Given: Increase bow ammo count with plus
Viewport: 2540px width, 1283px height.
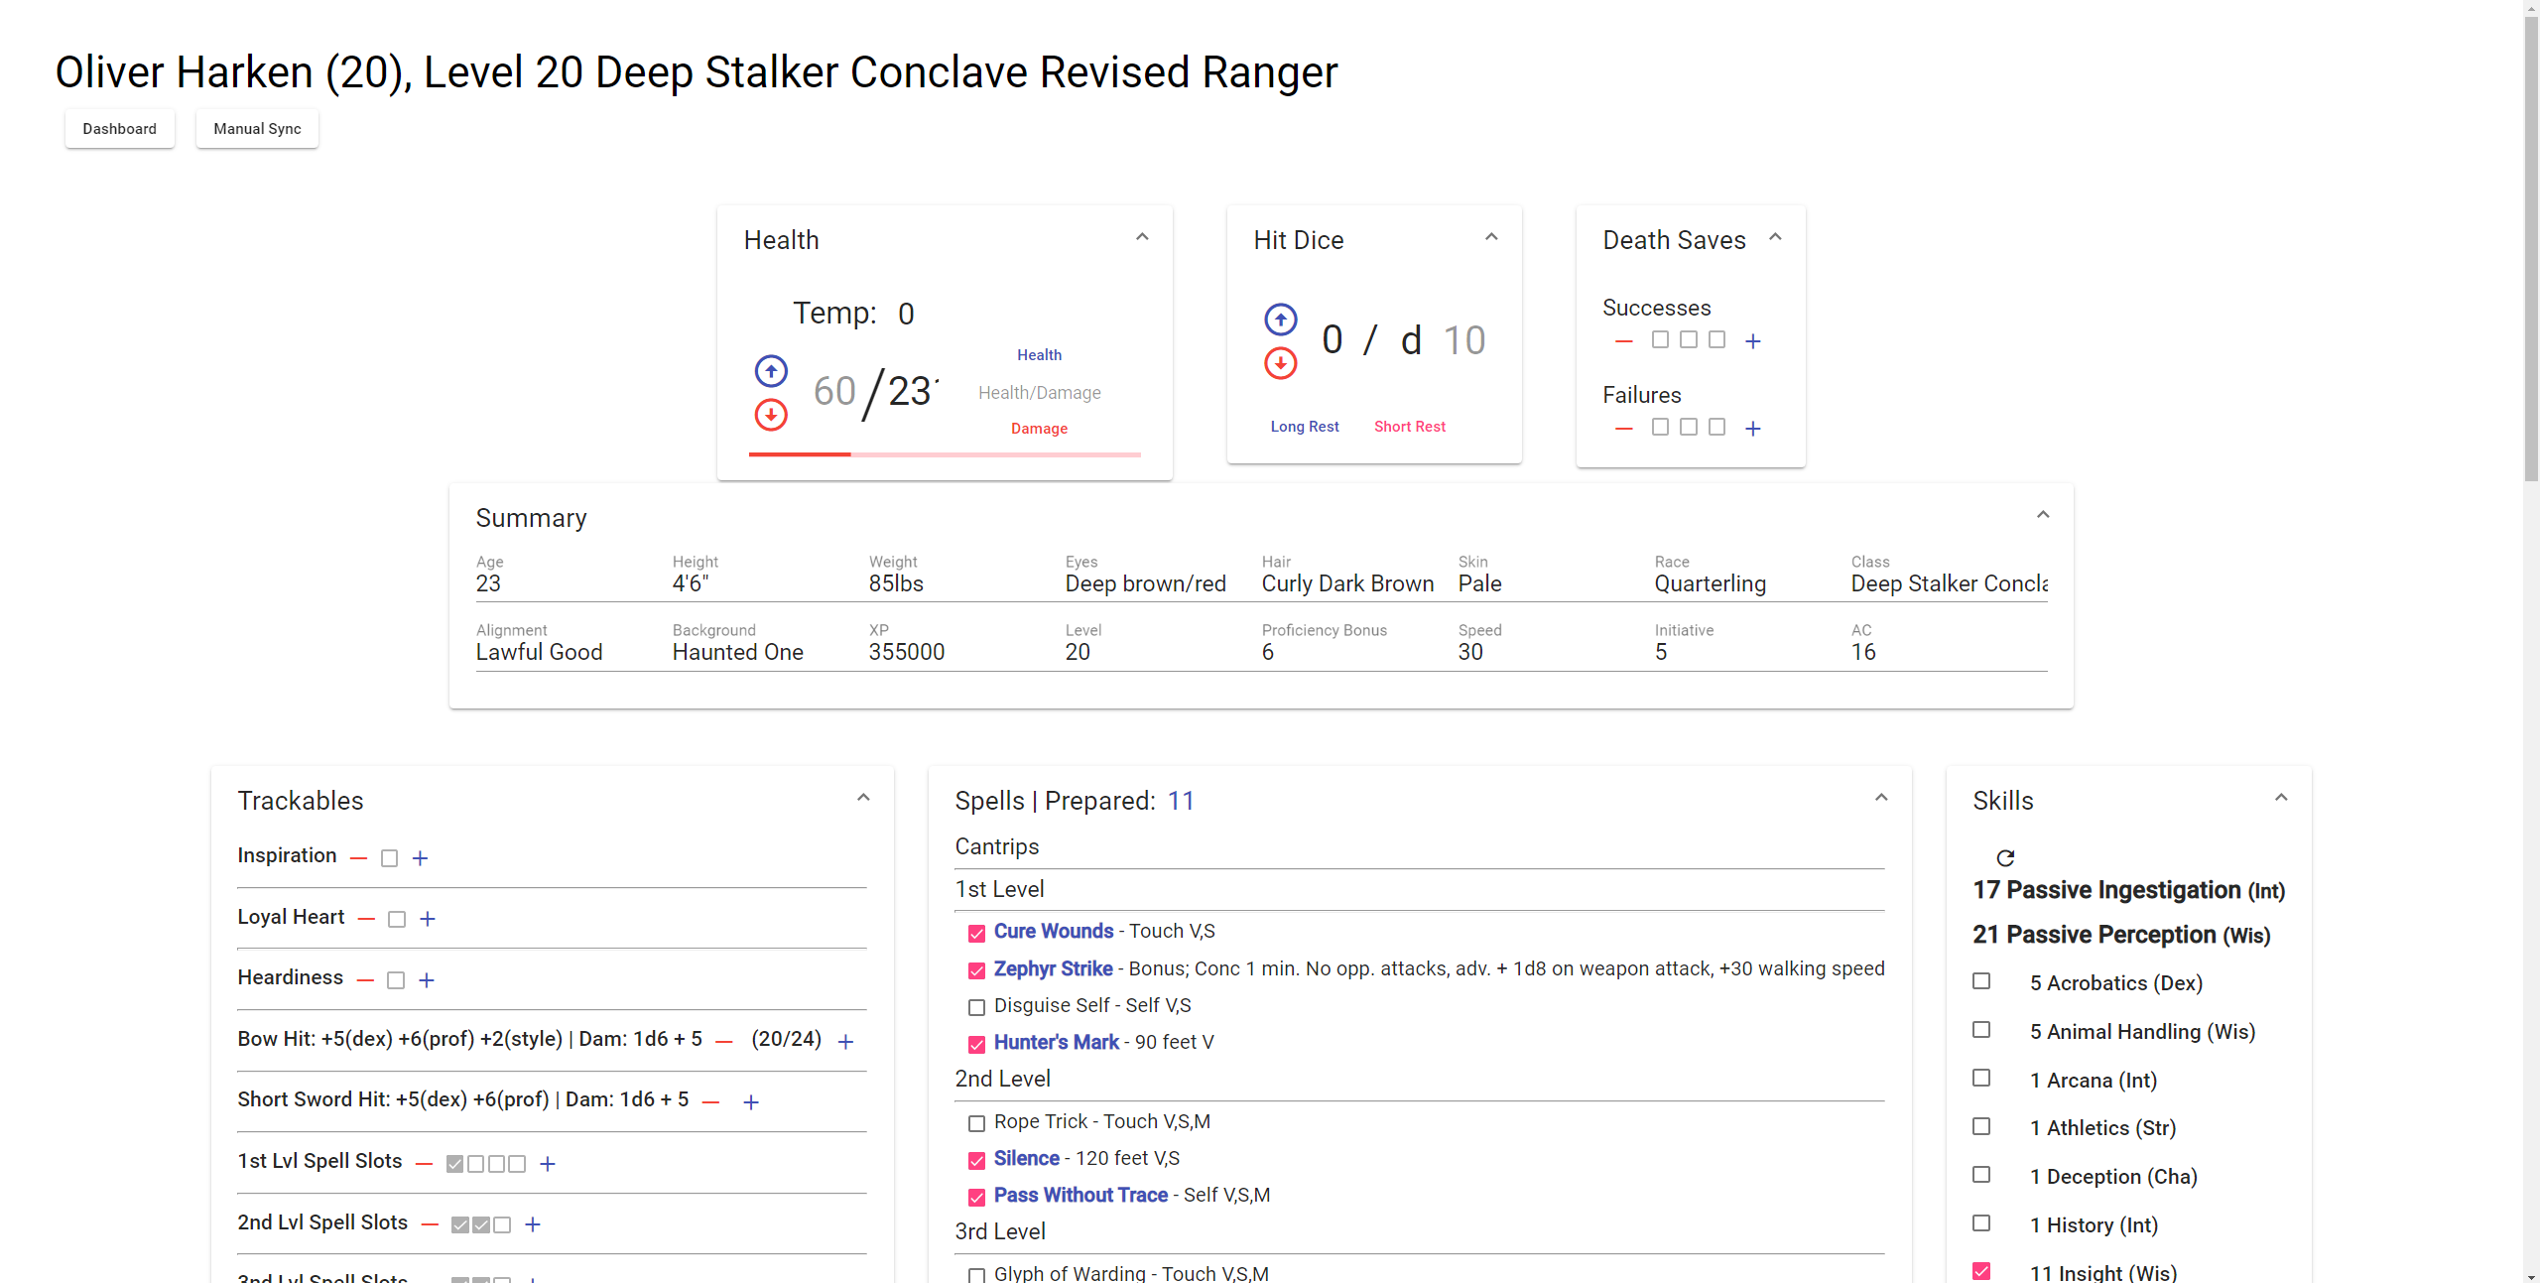Looking at the screenshot, I should point(845,1042).
